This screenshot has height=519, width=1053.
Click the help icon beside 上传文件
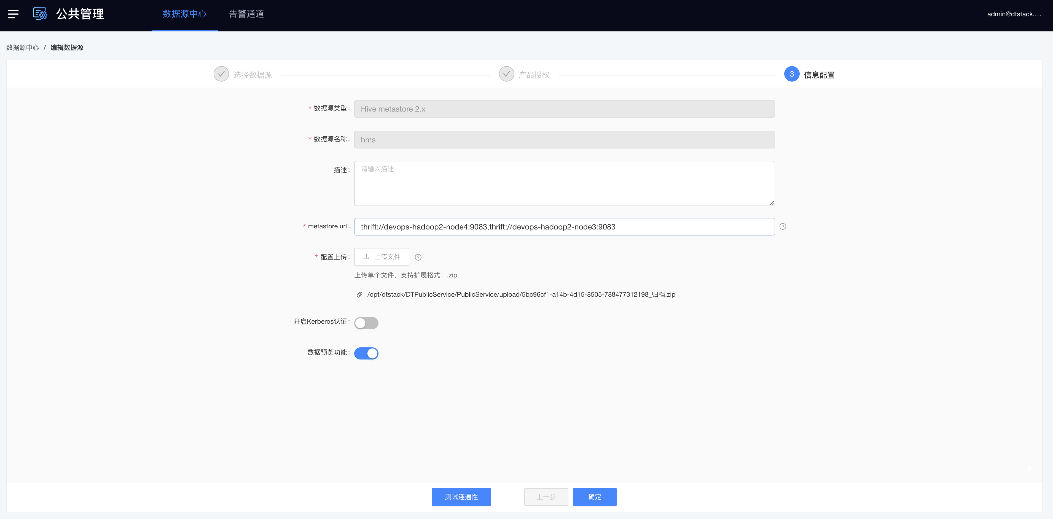(418, 257)
